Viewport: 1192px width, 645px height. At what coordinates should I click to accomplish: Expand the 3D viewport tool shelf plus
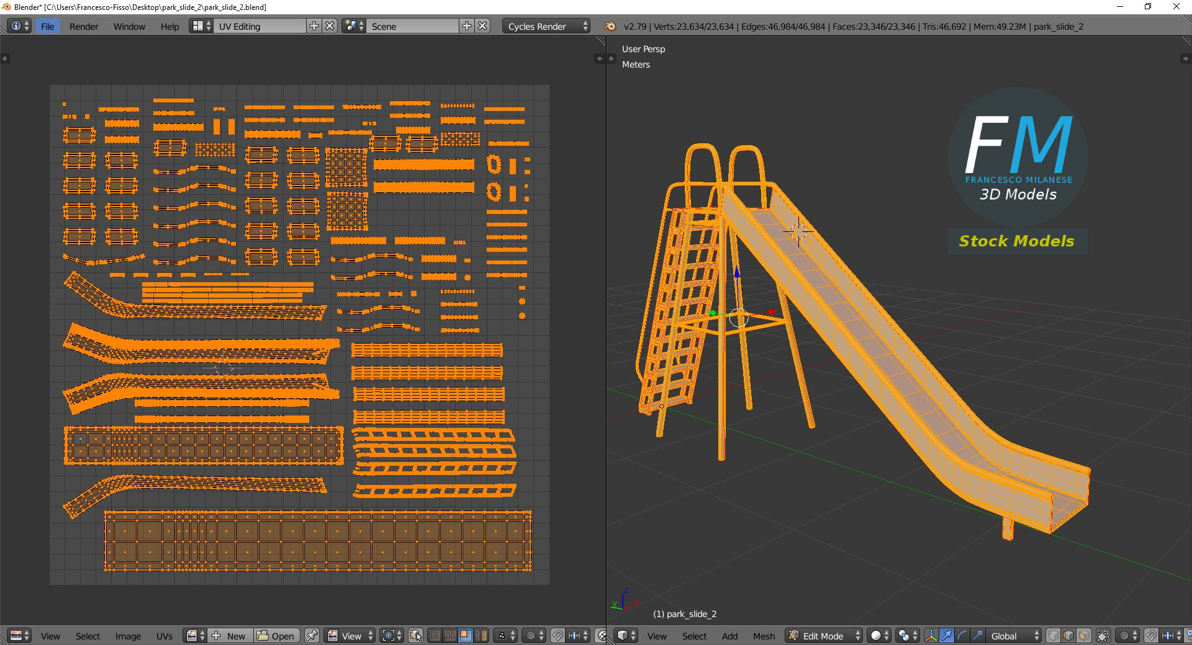(x=612, y=59)
